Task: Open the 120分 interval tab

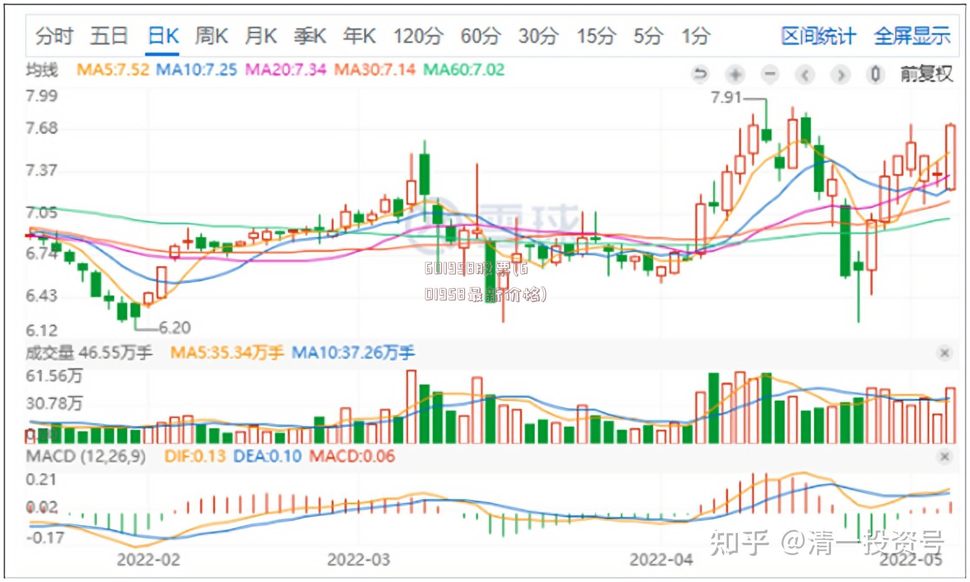Action: 419,36
